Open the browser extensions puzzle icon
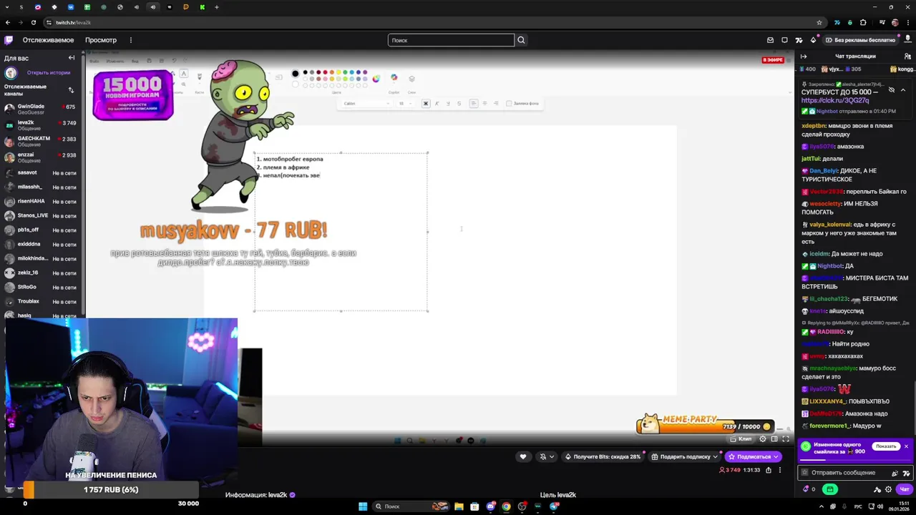Viewport: 916px width, 515px height. 863,22
